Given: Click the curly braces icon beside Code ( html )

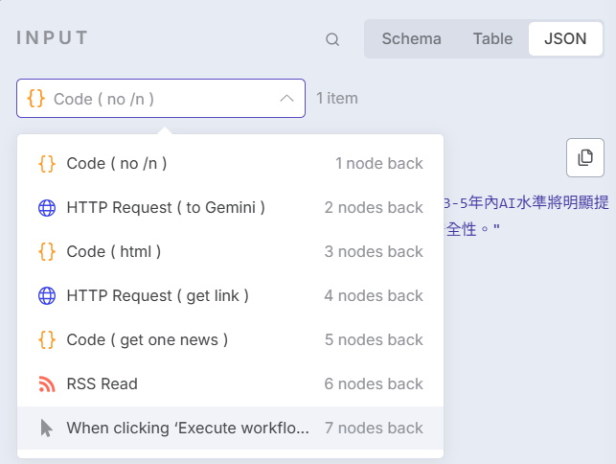Looking at the screenshot, I should (x=47, y=251).
